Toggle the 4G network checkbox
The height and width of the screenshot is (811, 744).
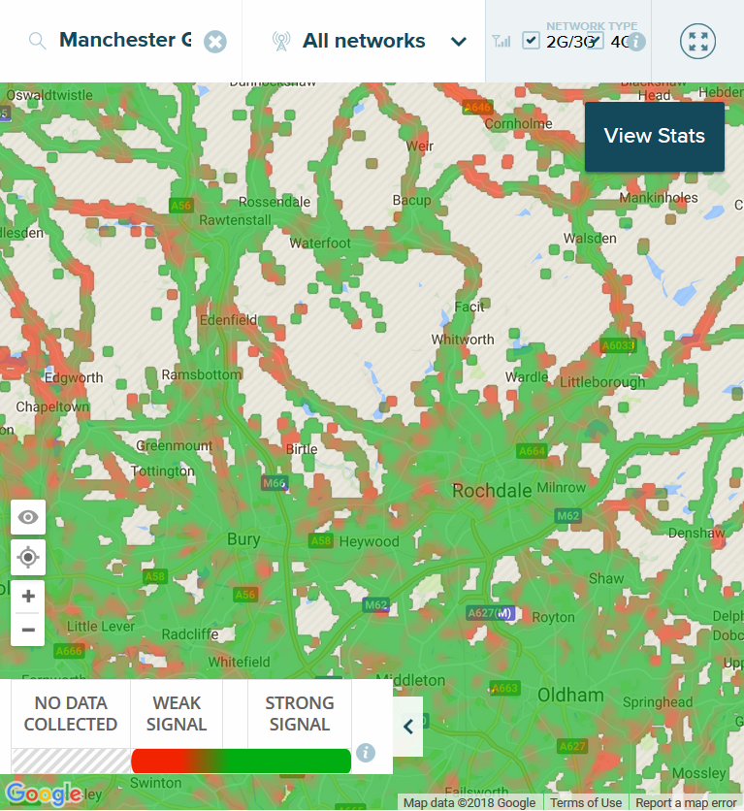[595, 41]
